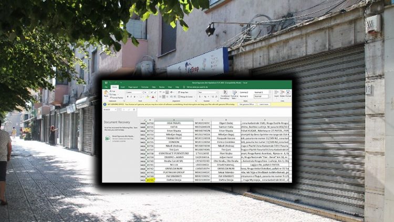Screen dimensions: 394x222
Task: Click the Insert cells icon
Action: point(276,93)
